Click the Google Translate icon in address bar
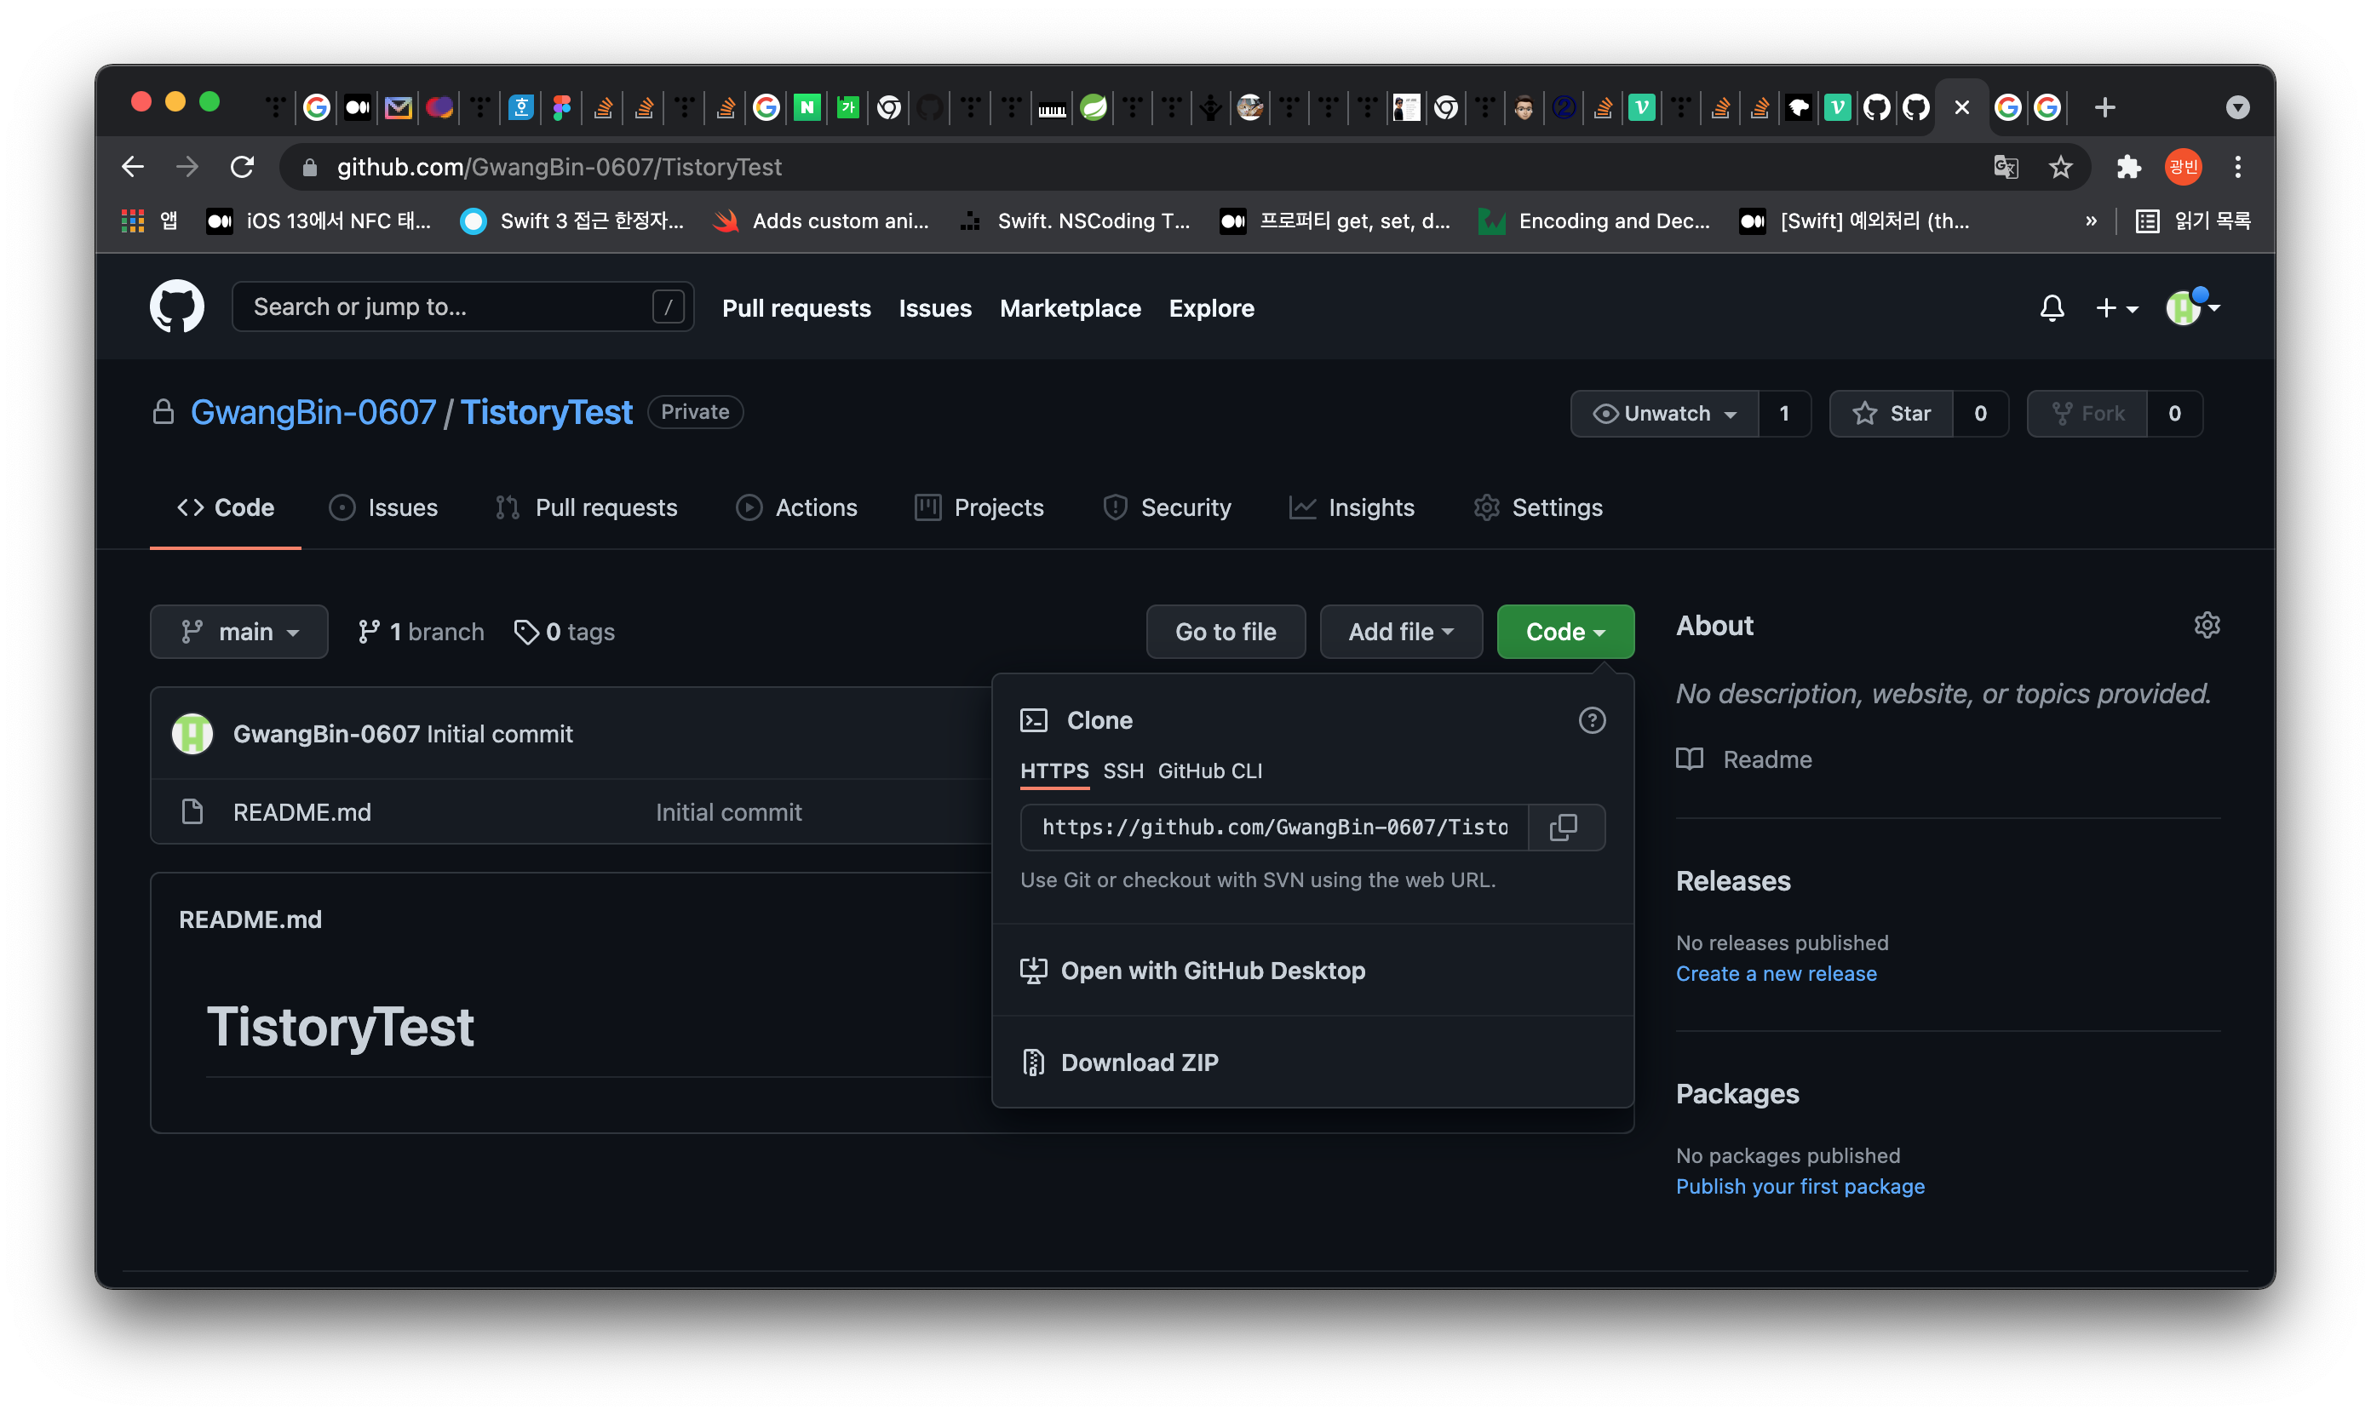Screen dimensions: 2371x1415 click(x=2005, y=168)
